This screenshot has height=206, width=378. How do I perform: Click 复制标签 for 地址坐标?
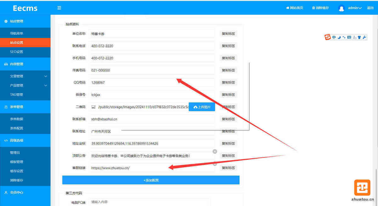tap(228, 144)
